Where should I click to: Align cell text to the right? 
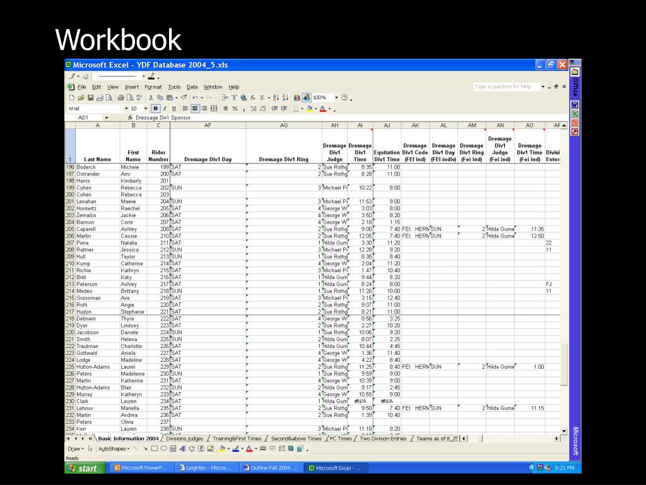(204, 109)
